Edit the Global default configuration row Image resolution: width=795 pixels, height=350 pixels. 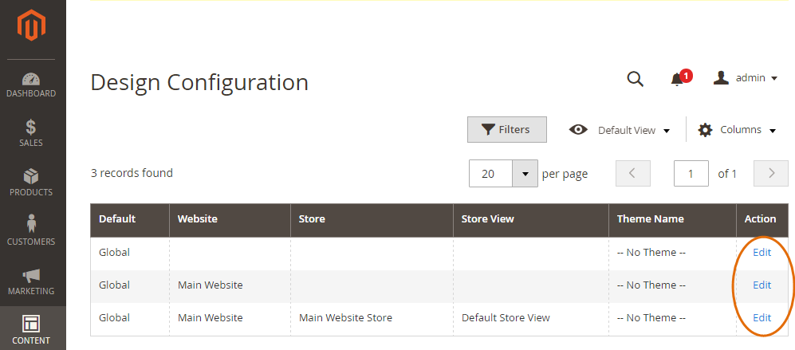[762, 253]
